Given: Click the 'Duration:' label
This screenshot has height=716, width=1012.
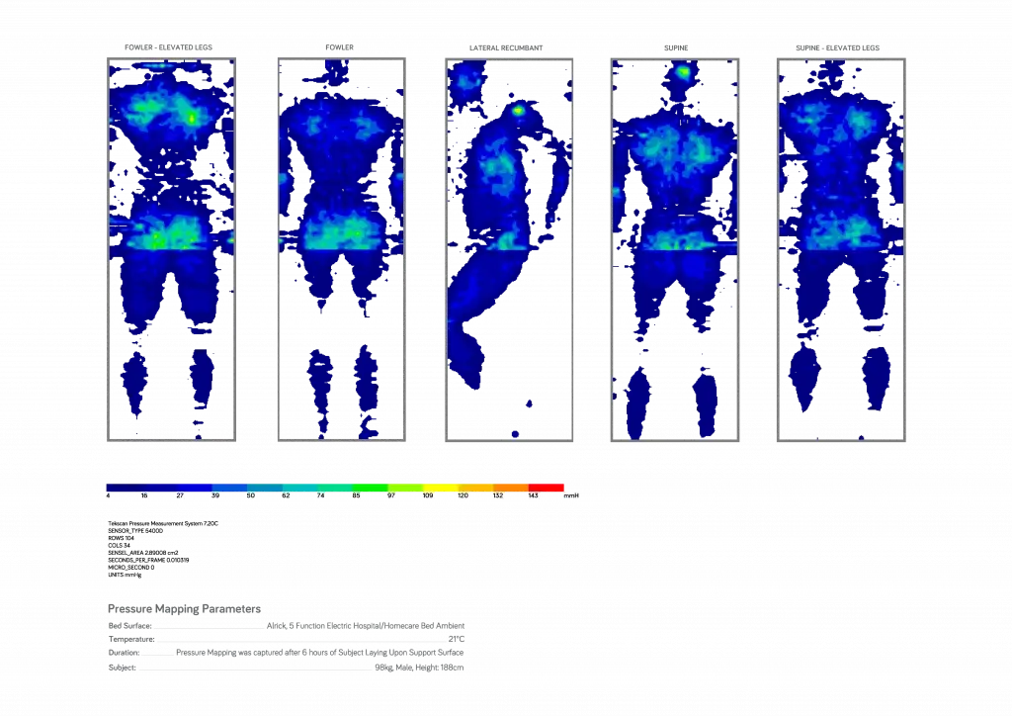Looking at the screenshot, I should [x=124, y=653].
